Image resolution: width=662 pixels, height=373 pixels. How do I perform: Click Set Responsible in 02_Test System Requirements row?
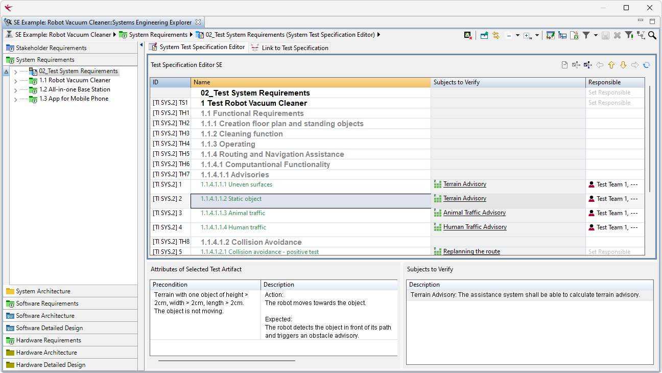(609, 92)
